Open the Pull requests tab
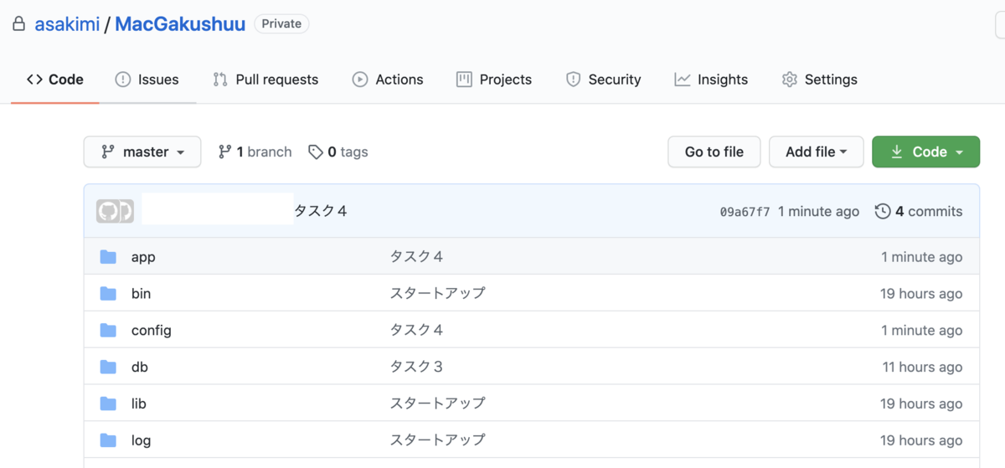This screenshot has width=1005, height=468. pos(265,80)
